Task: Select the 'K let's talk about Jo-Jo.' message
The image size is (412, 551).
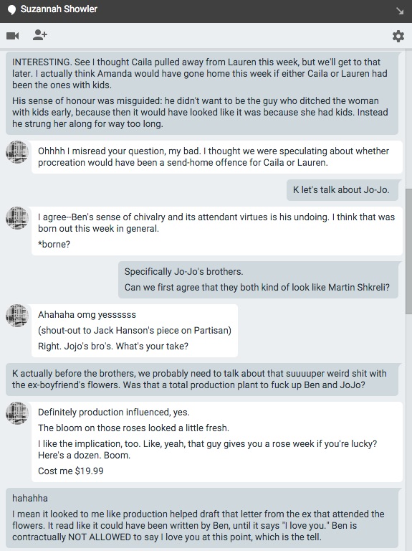Action: 342,190
